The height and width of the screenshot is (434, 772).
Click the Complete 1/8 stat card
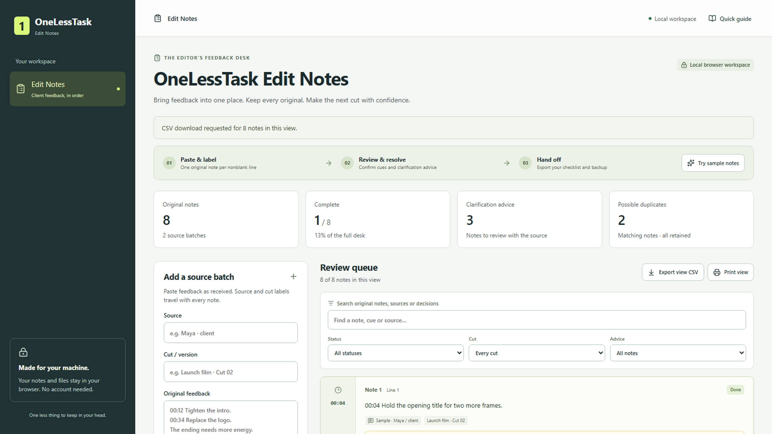[x=378, y=219]
